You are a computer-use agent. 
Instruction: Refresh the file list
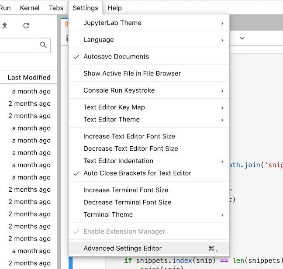coord(26,26)
